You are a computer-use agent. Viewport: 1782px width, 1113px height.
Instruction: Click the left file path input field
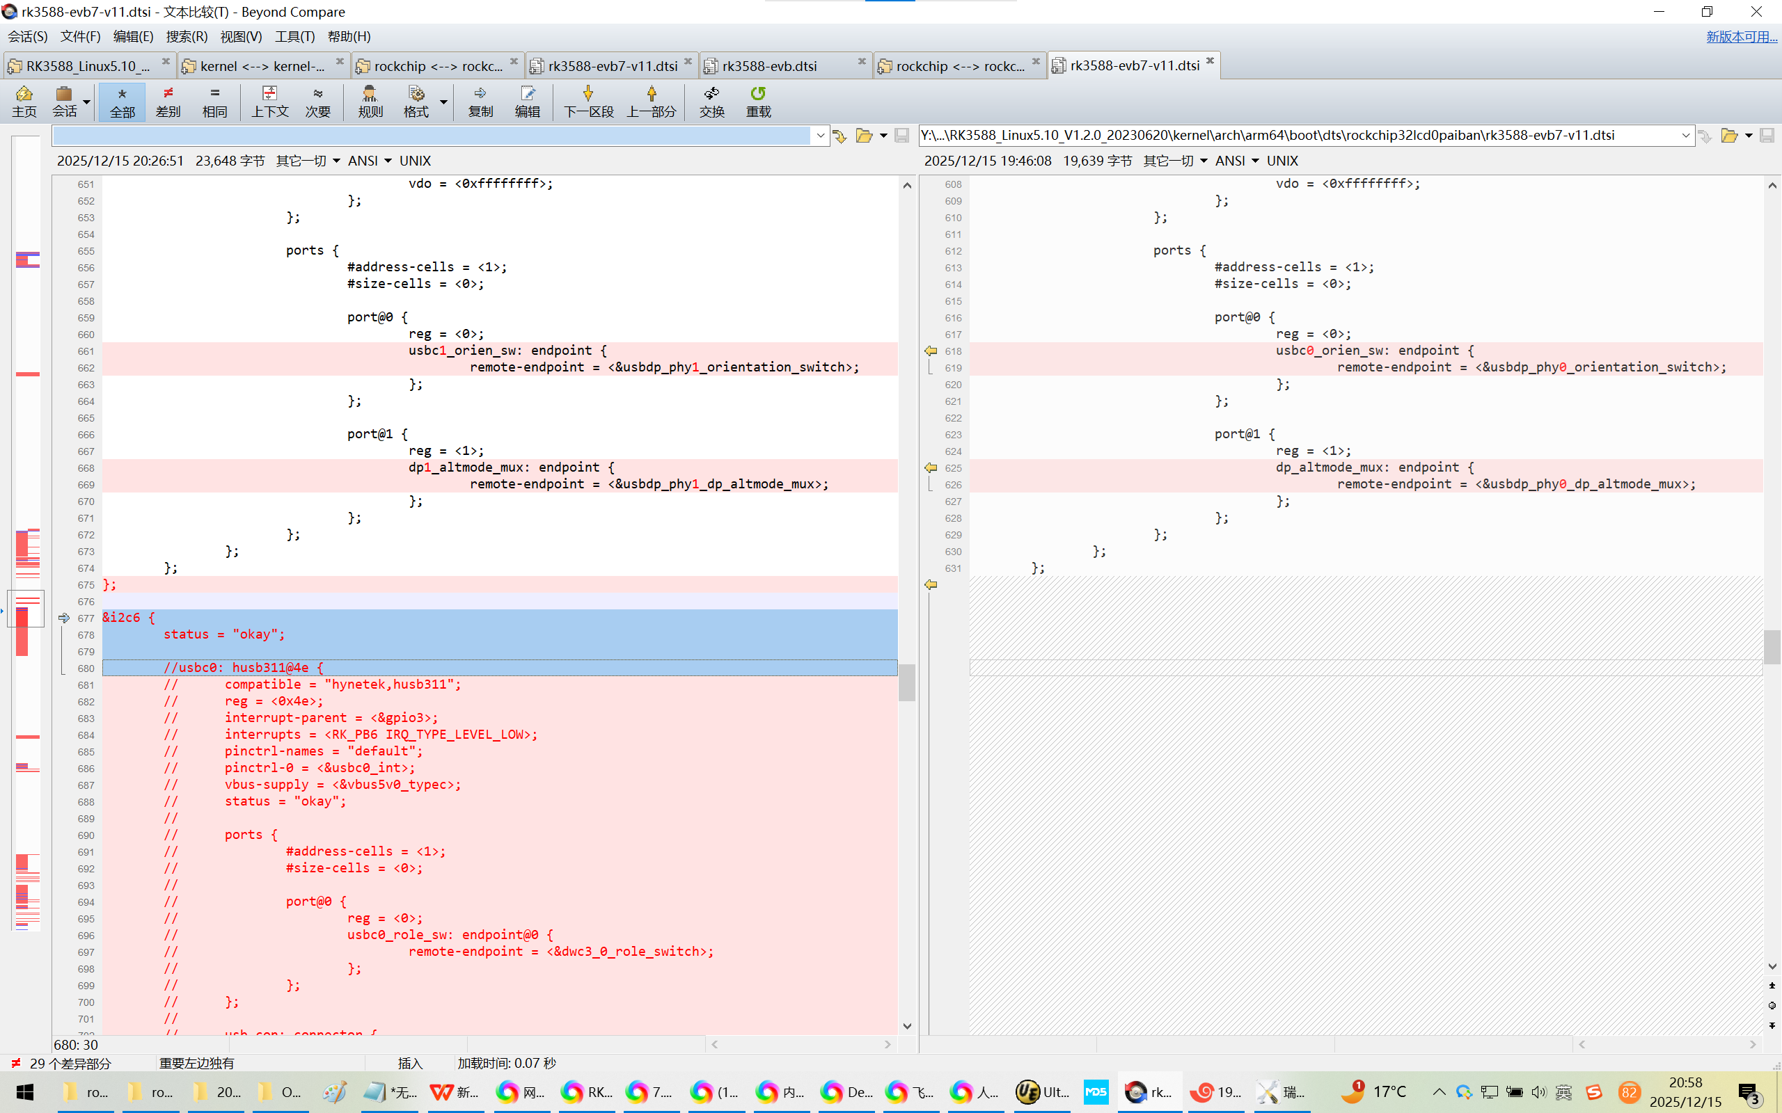click(x=431, y=136)
